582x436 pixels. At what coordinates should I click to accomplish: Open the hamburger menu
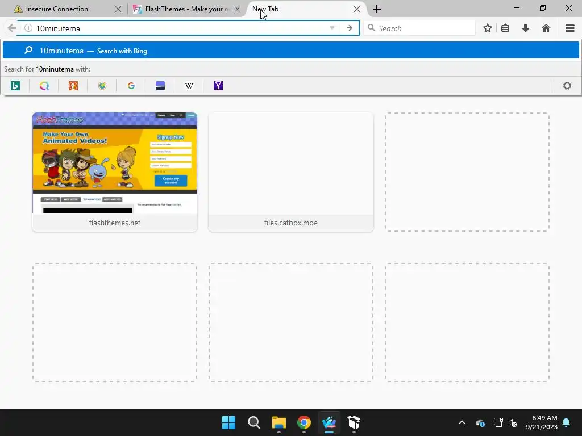coord(569,28)
